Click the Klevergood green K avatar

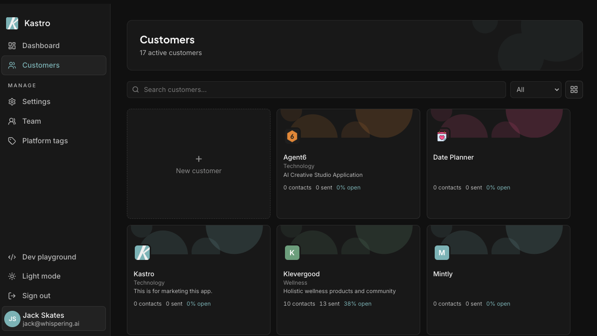click(292, 253)
